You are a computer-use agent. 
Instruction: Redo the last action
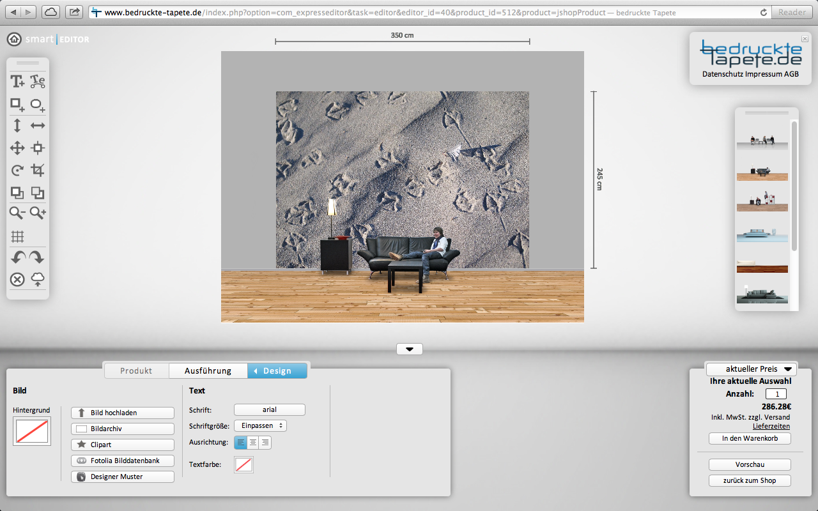pyautogui.click(x=37, y=257)
